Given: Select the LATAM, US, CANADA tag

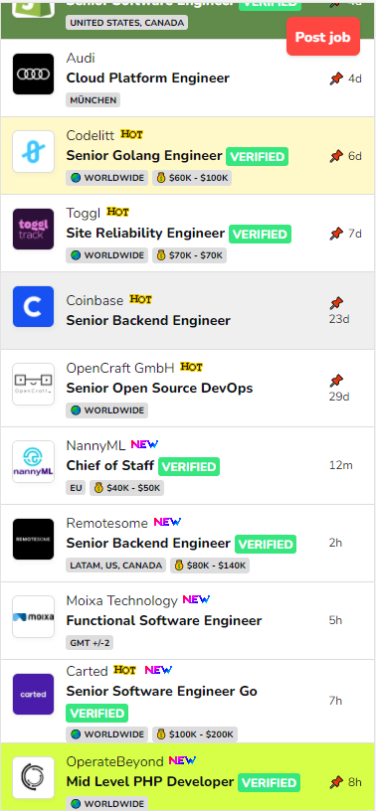Looking at the screenshot, I should pos(116,566).
